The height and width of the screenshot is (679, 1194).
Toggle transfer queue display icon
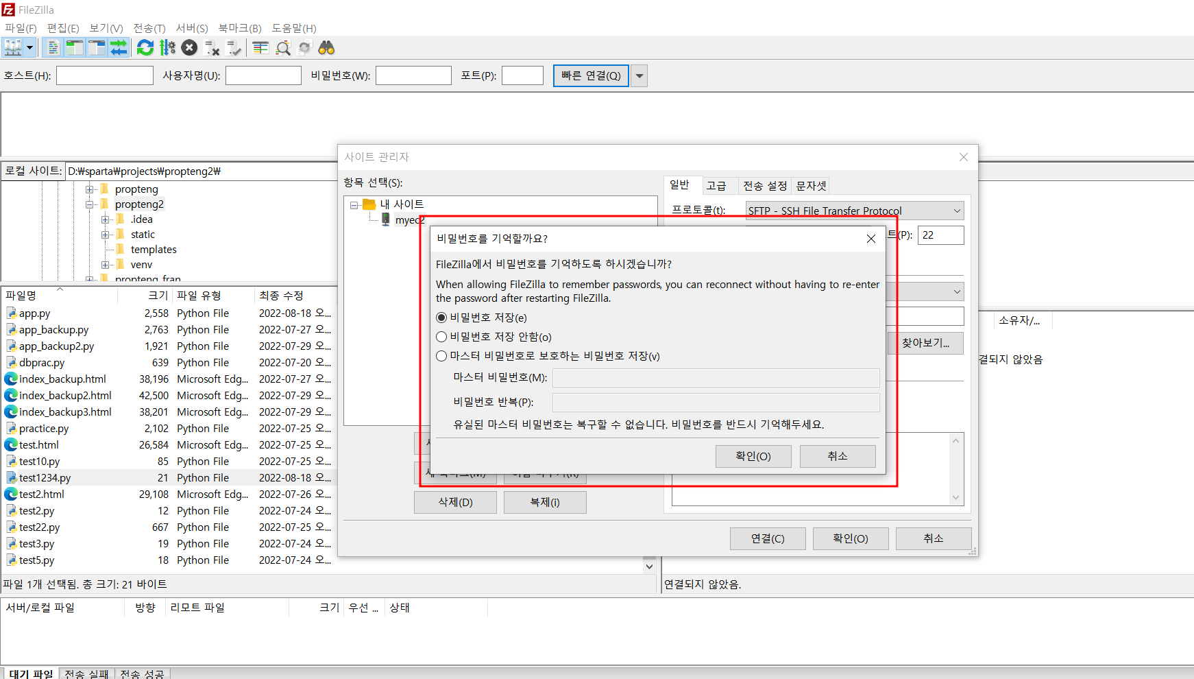pos(119,47)
